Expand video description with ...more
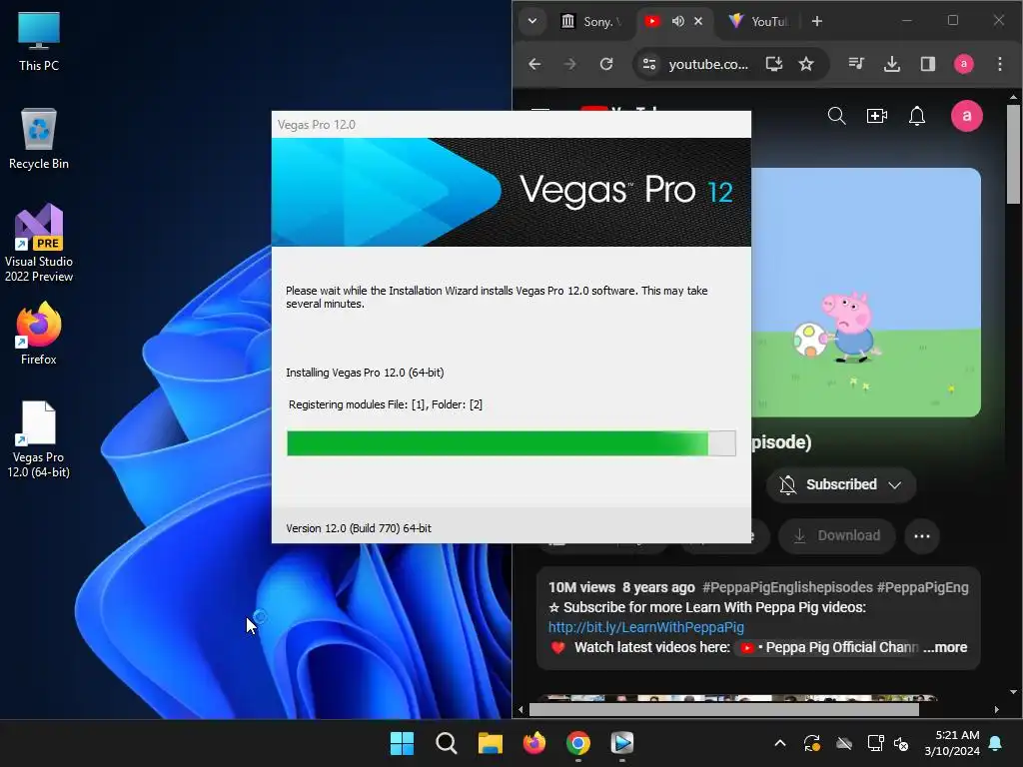Screen dimensions: 1023x767 pos(945,647)
